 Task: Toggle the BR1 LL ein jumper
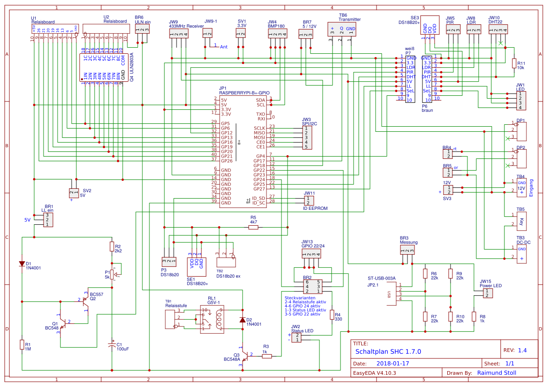tap(48, 220)
